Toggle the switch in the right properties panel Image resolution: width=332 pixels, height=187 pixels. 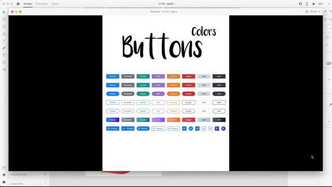[328, 63]
